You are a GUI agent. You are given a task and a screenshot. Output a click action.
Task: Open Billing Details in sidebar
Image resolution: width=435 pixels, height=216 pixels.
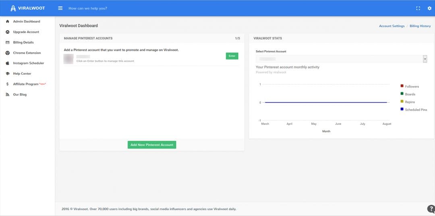pyautogui.click(x=23, y=43)
